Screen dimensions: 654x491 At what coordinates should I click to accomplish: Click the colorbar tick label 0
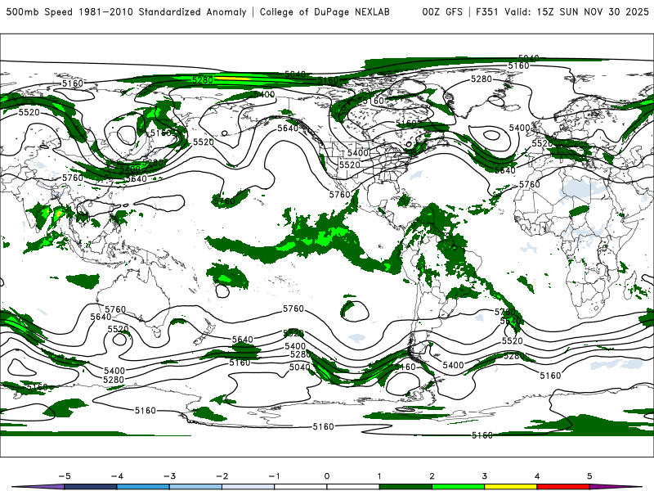click(x=327, y=476)
